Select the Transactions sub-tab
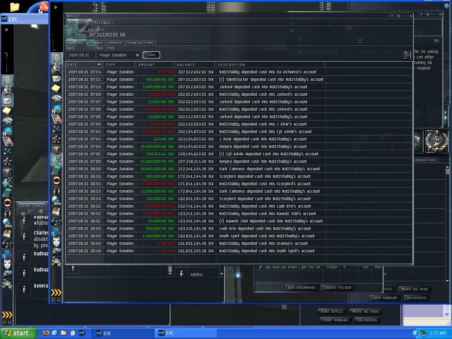The height and width of the screenshot is (339, 452). (140, 43)
